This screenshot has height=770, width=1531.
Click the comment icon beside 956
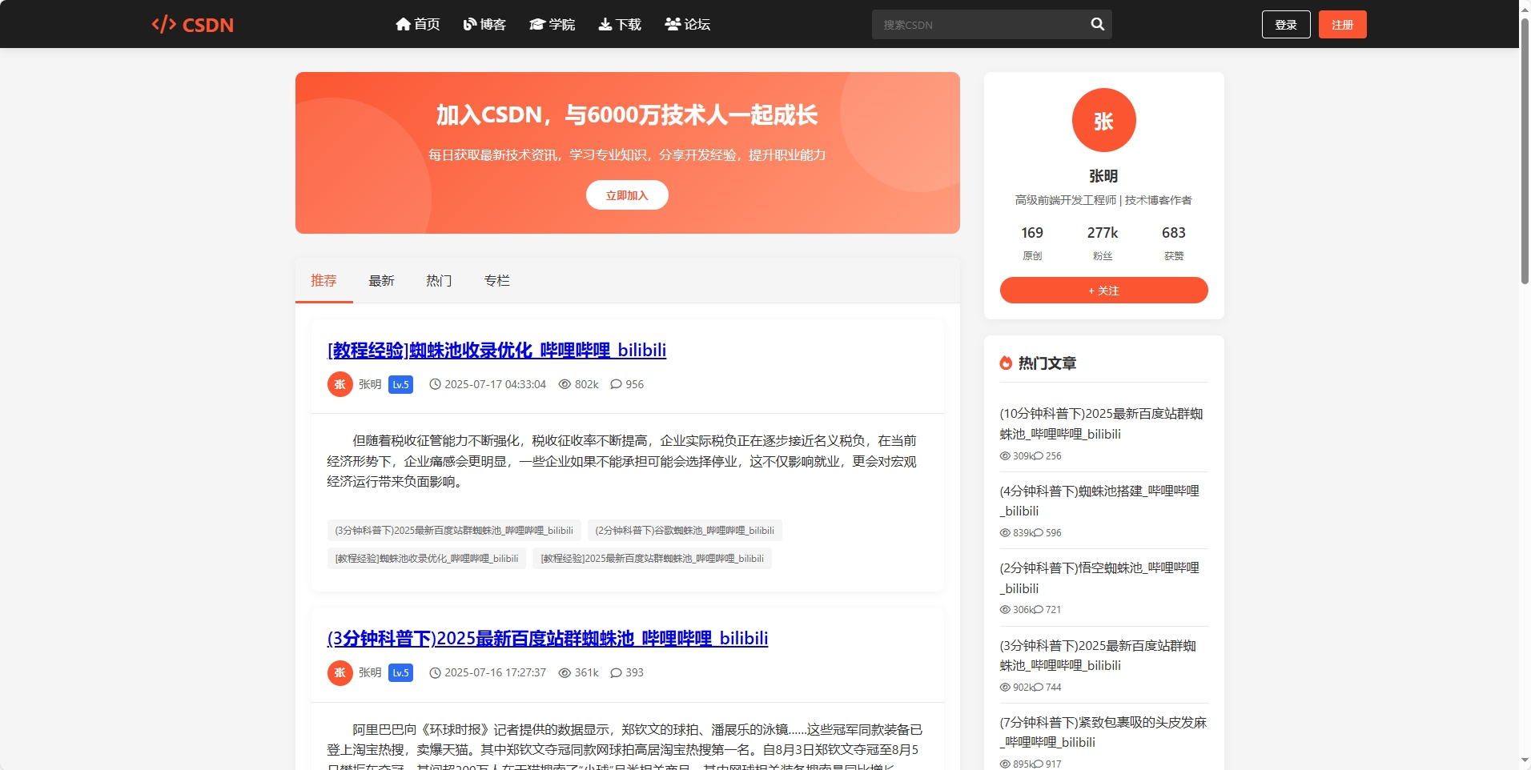click(616, 384)
